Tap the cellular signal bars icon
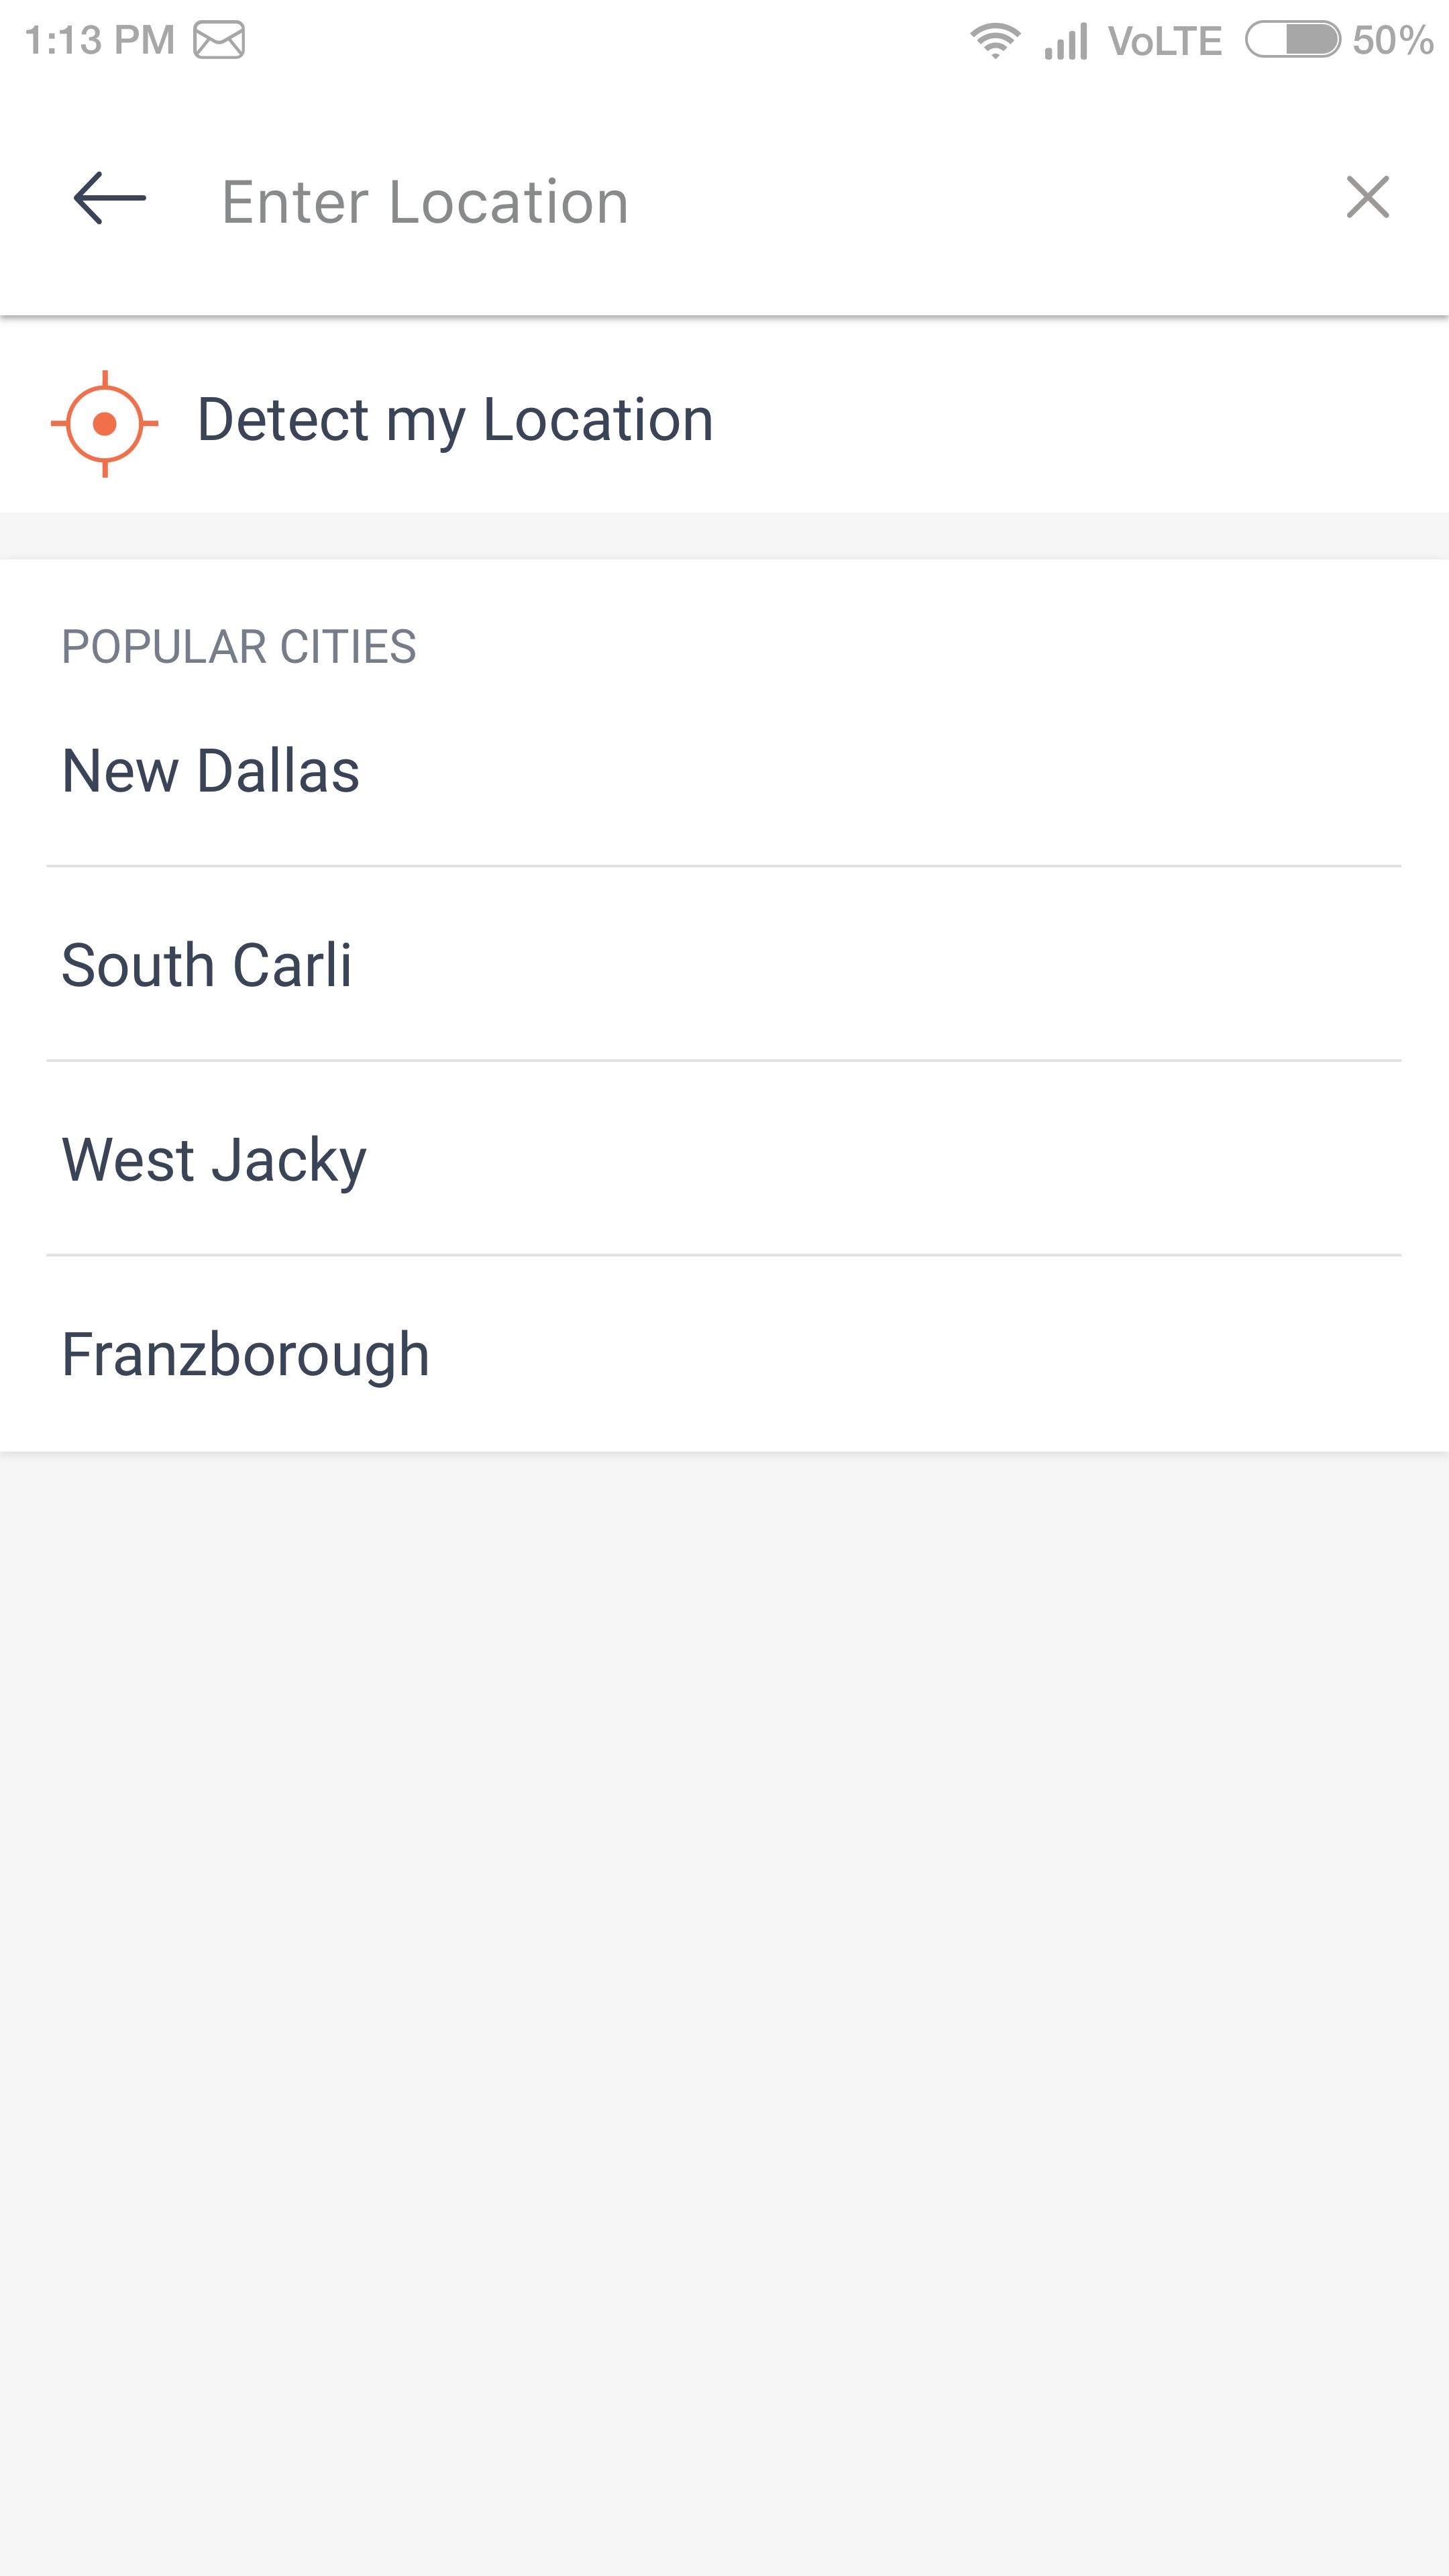This screenshot has height=2576, width=1449. click(1066, 41)
